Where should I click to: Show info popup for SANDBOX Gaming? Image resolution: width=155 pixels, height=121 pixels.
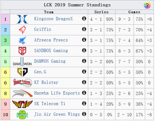pyautogui.click(x=84, y=50)
